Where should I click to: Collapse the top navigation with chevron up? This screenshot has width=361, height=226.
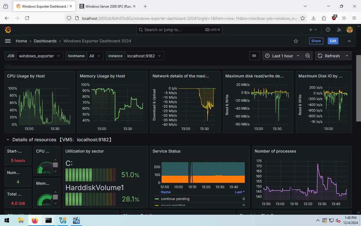349,41
